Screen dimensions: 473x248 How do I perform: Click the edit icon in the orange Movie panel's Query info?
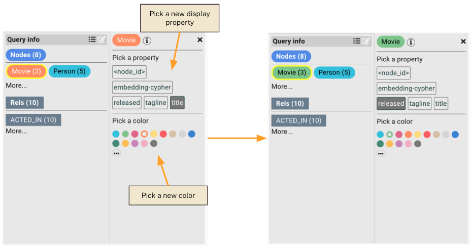point(102,39)
